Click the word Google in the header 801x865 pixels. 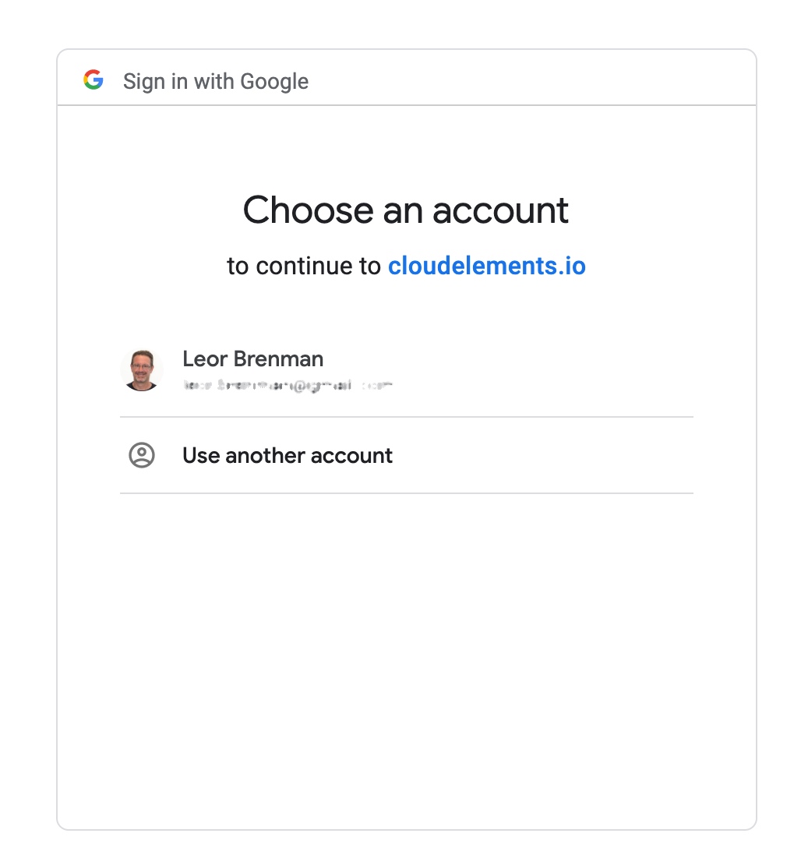[x=274, y=82]
